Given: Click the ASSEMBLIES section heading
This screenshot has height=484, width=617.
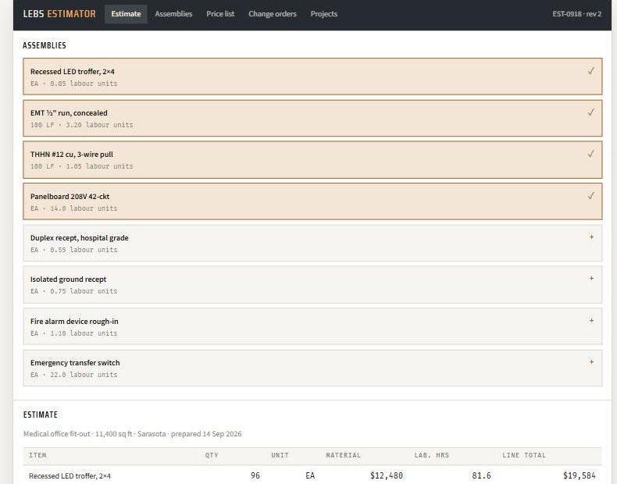Looking at the screenshot, I should 44,45.
